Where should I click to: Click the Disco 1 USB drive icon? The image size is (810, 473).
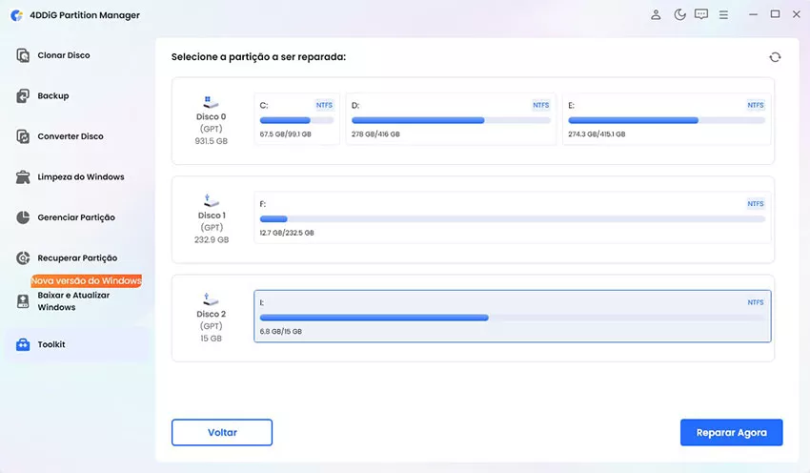(211, 200)
